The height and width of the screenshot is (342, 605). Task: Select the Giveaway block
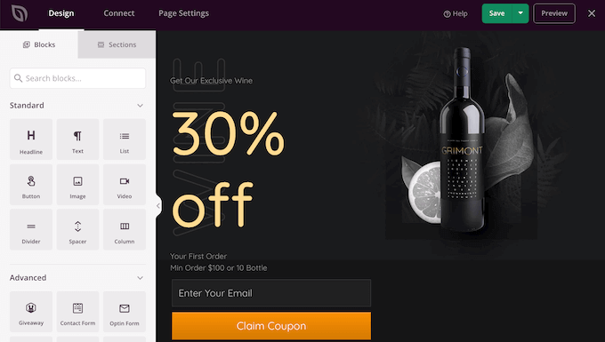click(x=31, y=312)
